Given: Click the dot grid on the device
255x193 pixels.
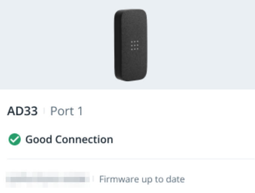Looking at the screenshot, I should 134,45.
